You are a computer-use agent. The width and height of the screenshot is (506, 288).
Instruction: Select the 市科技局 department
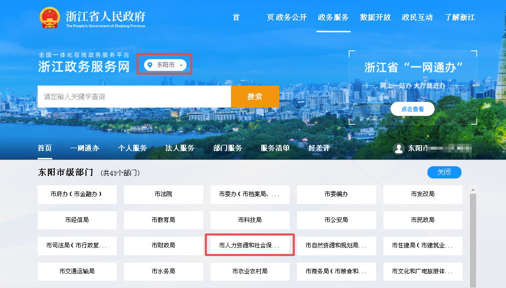tap(250, 220)
